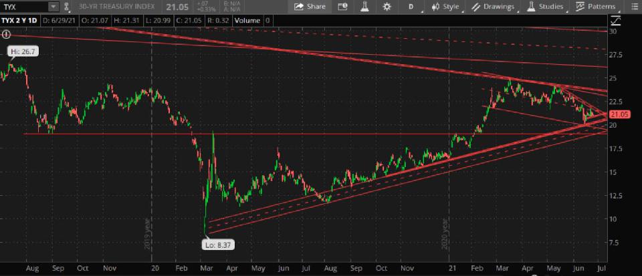Click the large 21.05 last price in toolbar
The image size is (642, 276).
pos(178,7)
